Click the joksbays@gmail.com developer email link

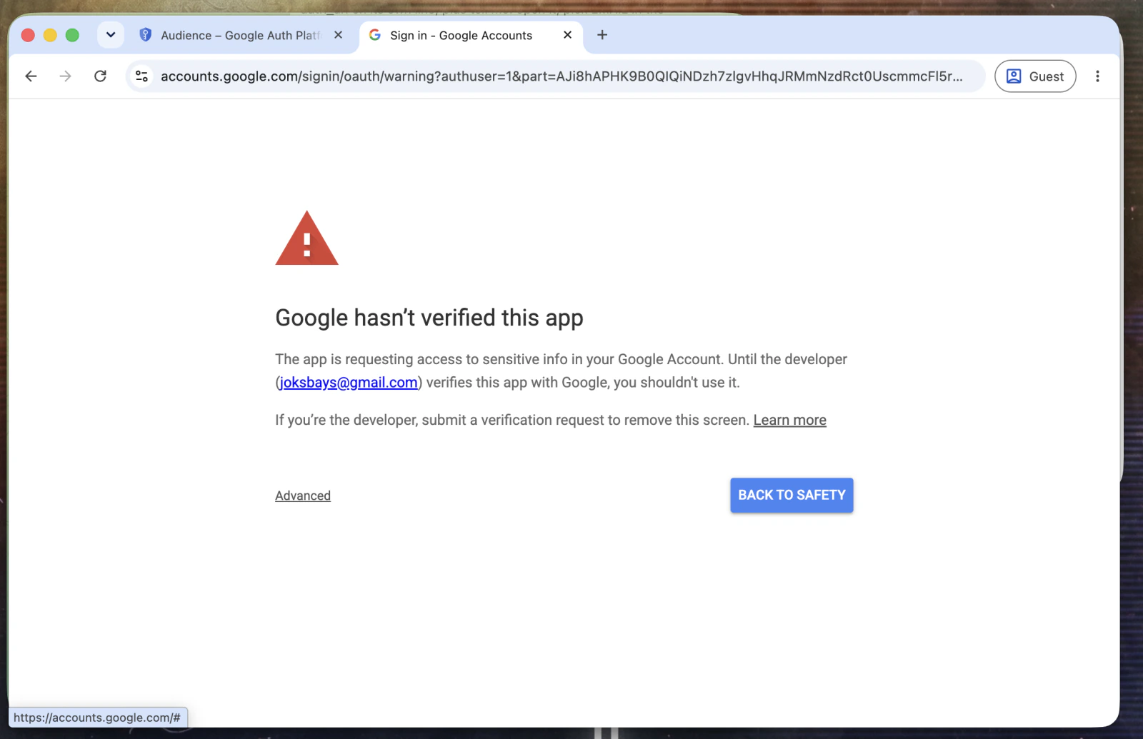tap(349, 383)
